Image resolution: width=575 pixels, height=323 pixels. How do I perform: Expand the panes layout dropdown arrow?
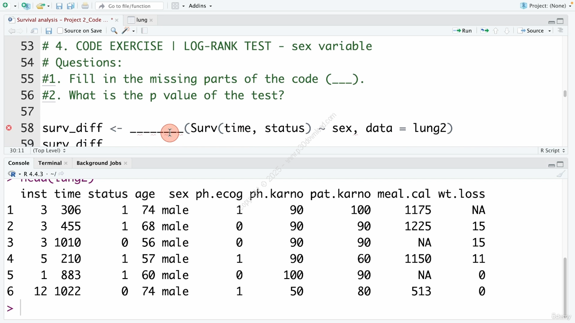(x=183, y=6)
